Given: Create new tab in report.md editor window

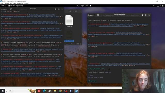Looking at the screenshot, I should tap(11, 9).
